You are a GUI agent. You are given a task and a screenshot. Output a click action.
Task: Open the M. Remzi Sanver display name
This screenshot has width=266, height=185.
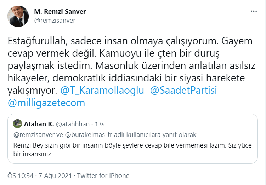[x=60, y=12]
